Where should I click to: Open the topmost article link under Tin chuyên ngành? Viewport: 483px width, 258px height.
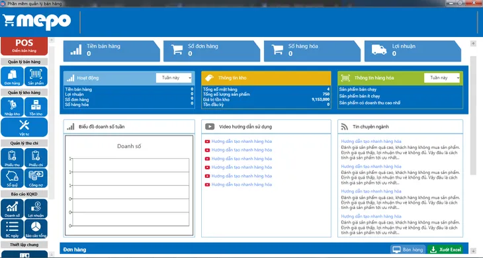tap(371, 142)
